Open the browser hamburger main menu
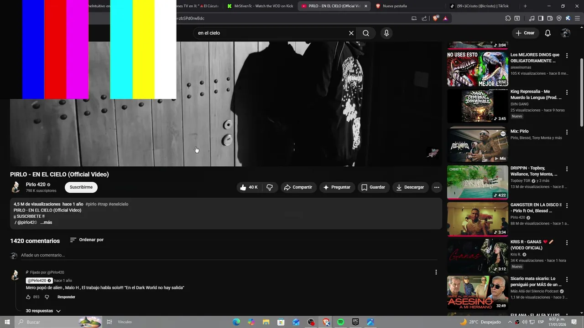The image size is (584, 328). [577, 18]
